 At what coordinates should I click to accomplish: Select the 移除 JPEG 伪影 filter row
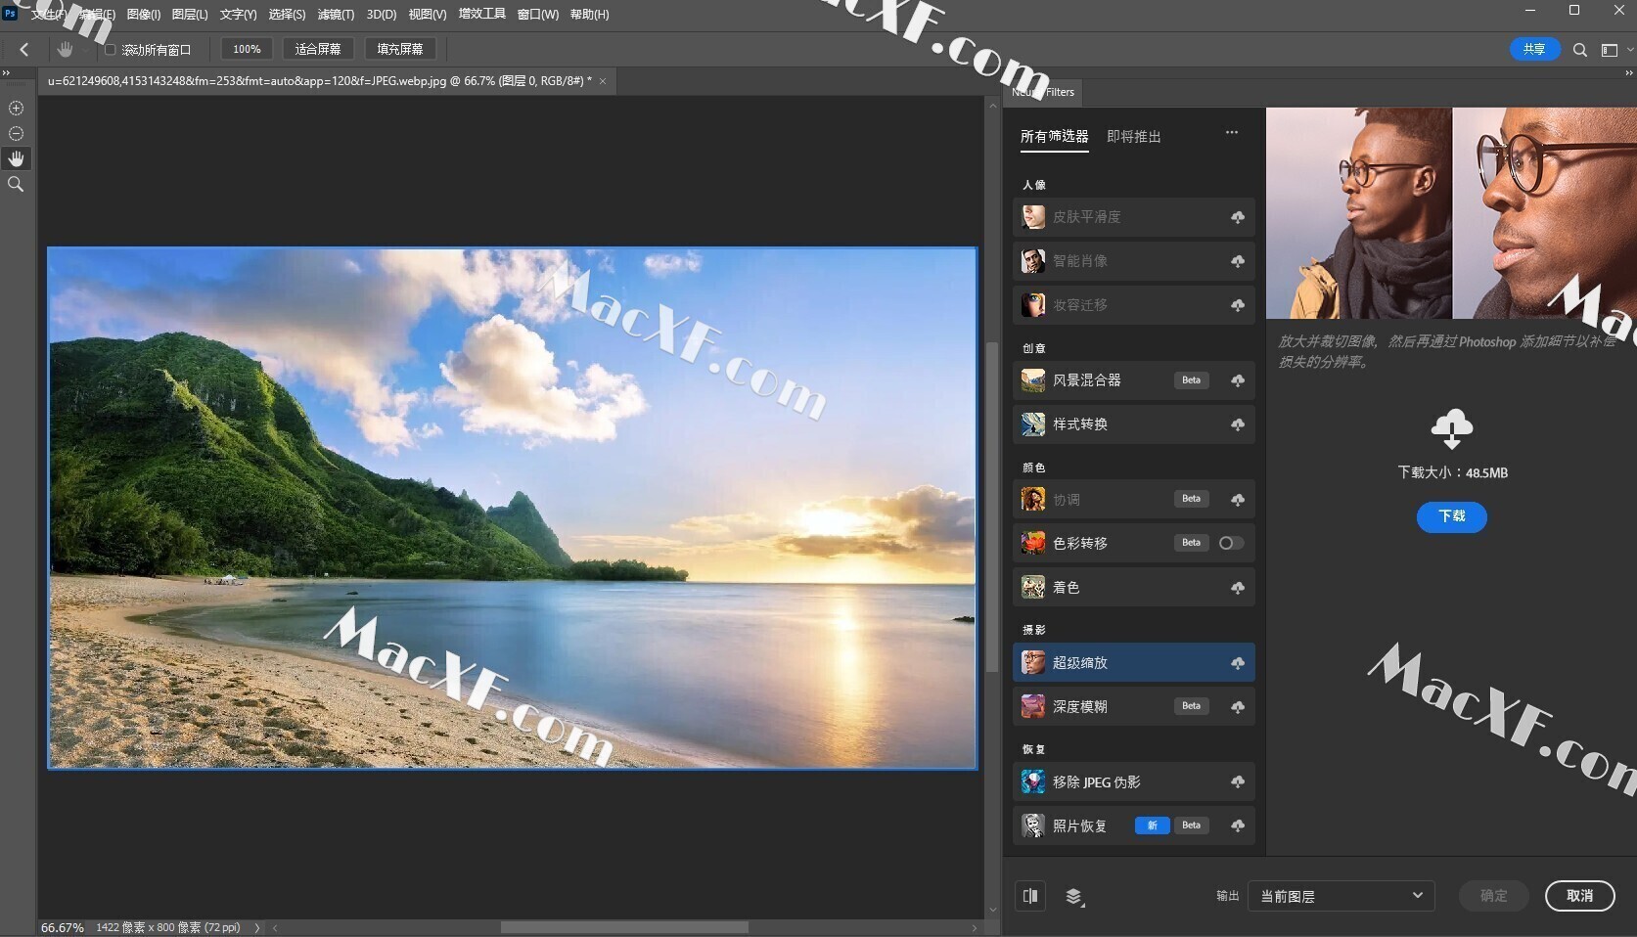[x=1133, y=782]
